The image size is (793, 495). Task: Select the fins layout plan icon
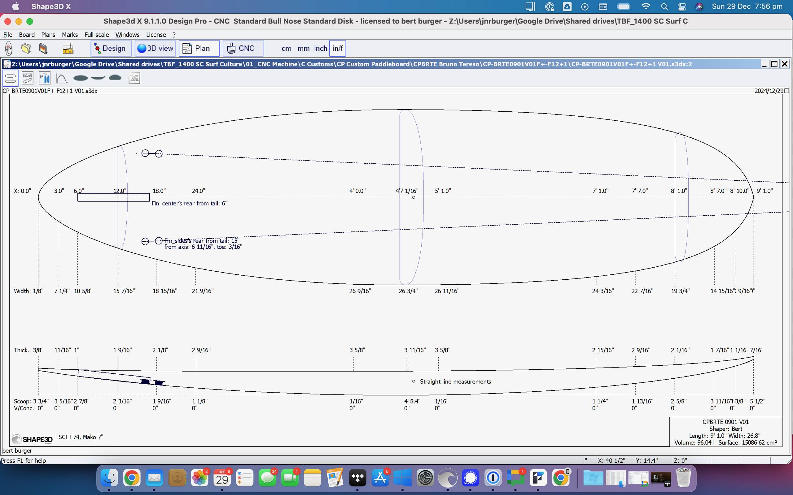pyautogui.click(x=45, y=78)
